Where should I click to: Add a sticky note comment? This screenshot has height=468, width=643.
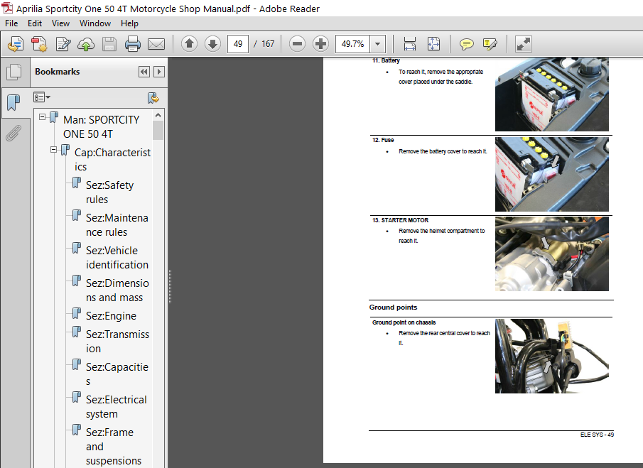click(466, 44)
